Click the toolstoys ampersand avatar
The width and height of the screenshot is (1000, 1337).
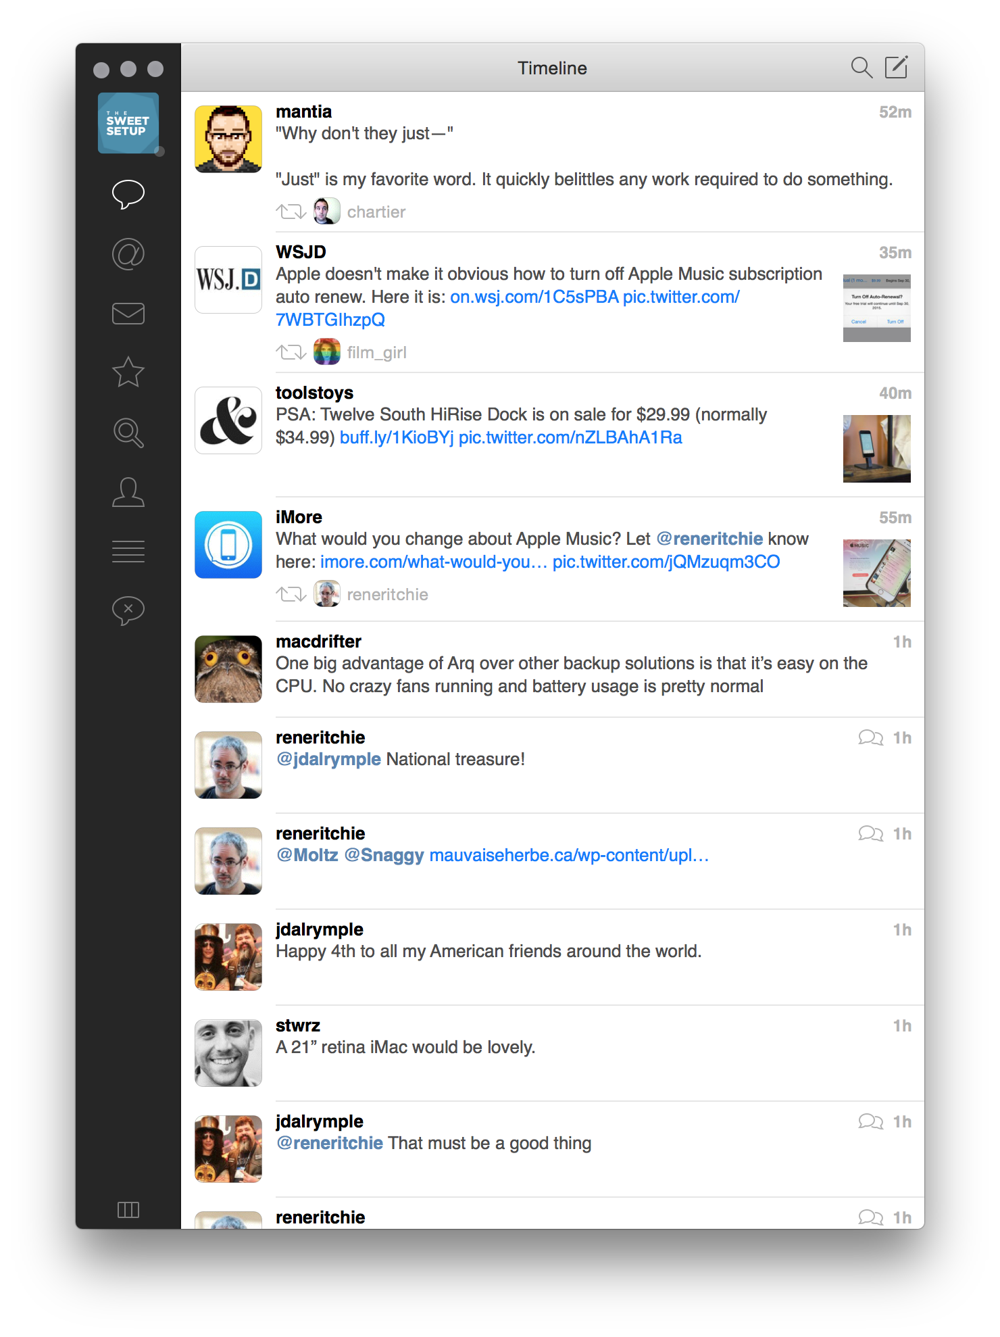pos(228,420)
